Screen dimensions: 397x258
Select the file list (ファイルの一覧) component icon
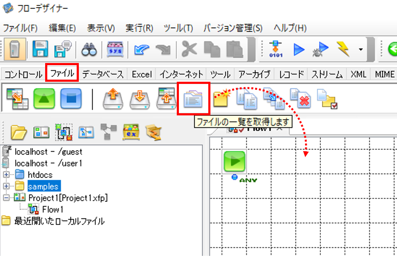point(193,99)
